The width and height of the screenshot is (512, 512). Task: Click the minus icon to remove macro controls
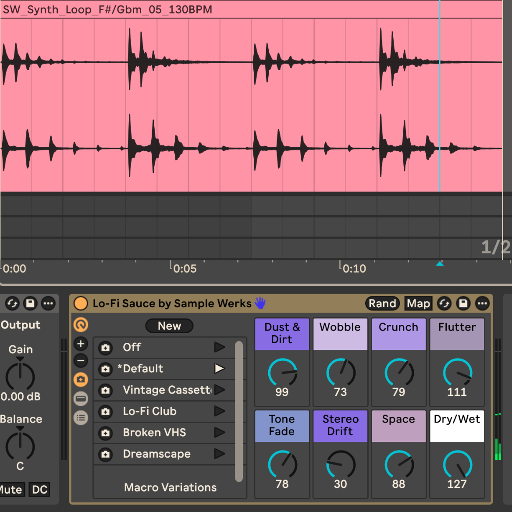point(81,361)
